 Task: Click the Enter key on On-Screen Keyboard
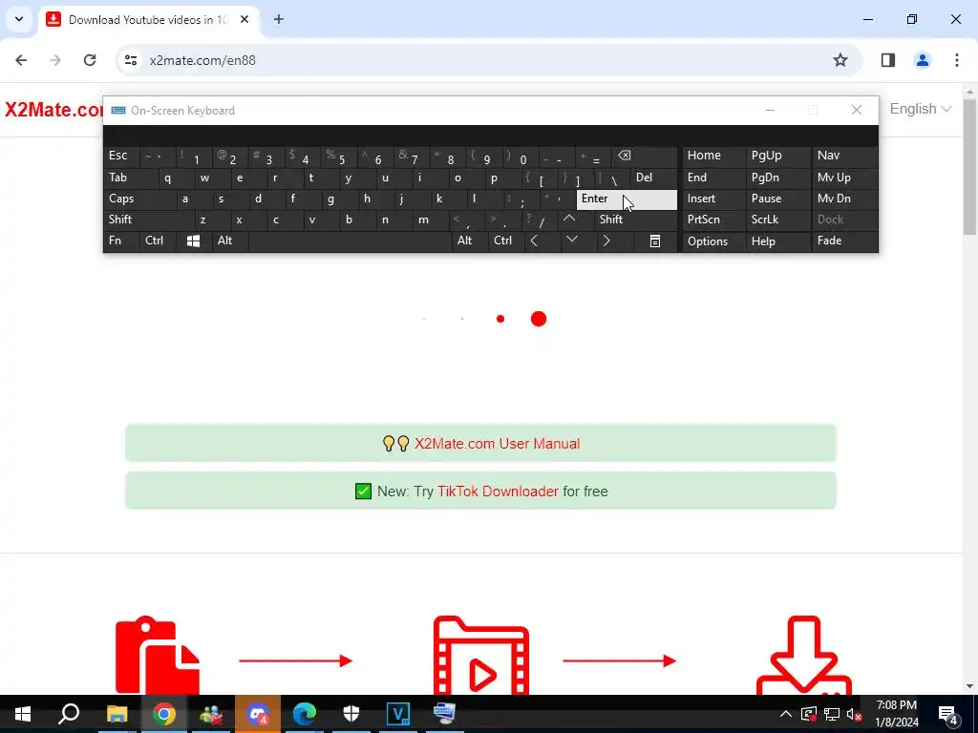[627, 199]
